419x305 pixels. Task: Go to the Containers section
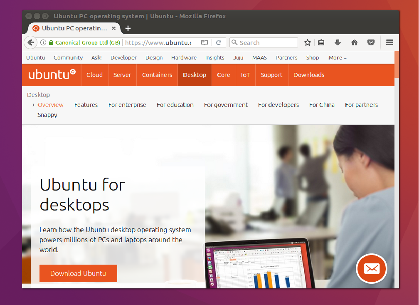(157, 75)
